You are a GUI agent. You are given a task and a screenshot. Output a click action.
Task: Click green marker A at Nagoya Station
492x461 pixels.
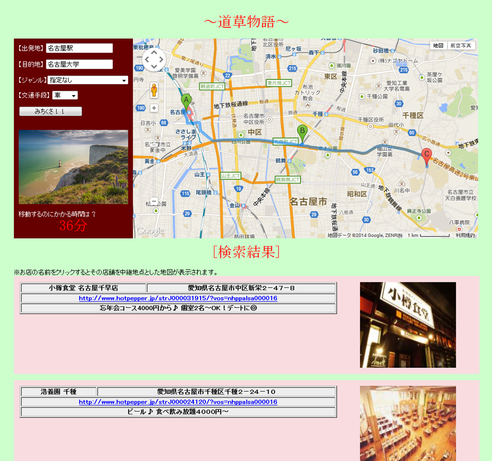pyautogui.click(x=186, y=101)
